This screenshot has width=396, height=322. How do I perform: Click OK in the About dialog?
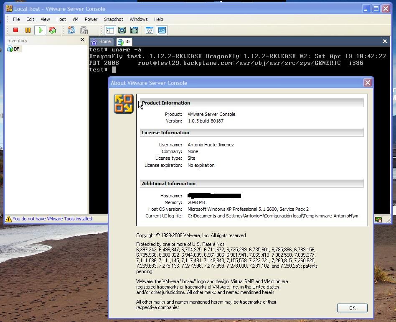click(352, 308)
